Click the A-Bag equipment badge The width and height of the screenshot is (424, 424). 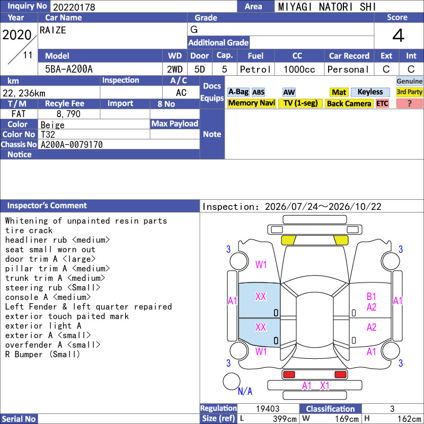(x=238, y=92)
